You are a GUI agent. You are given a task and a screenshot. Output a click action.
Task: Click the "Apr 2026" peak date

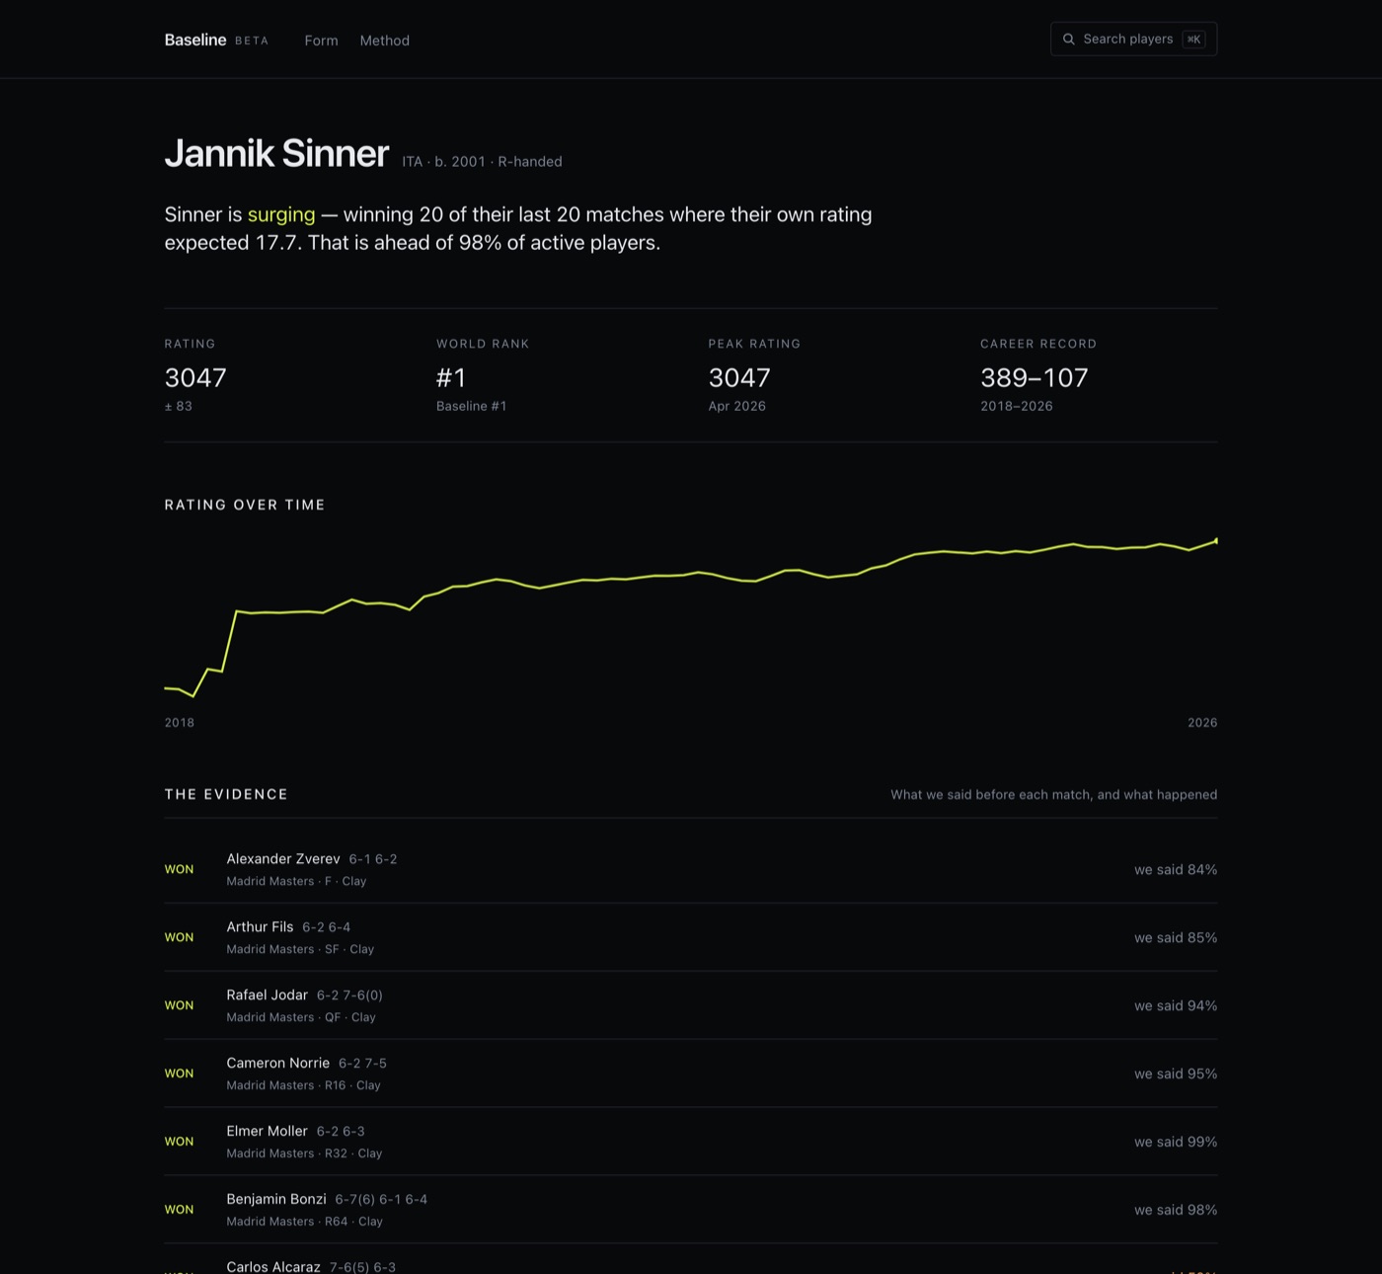tap(736, 406)
